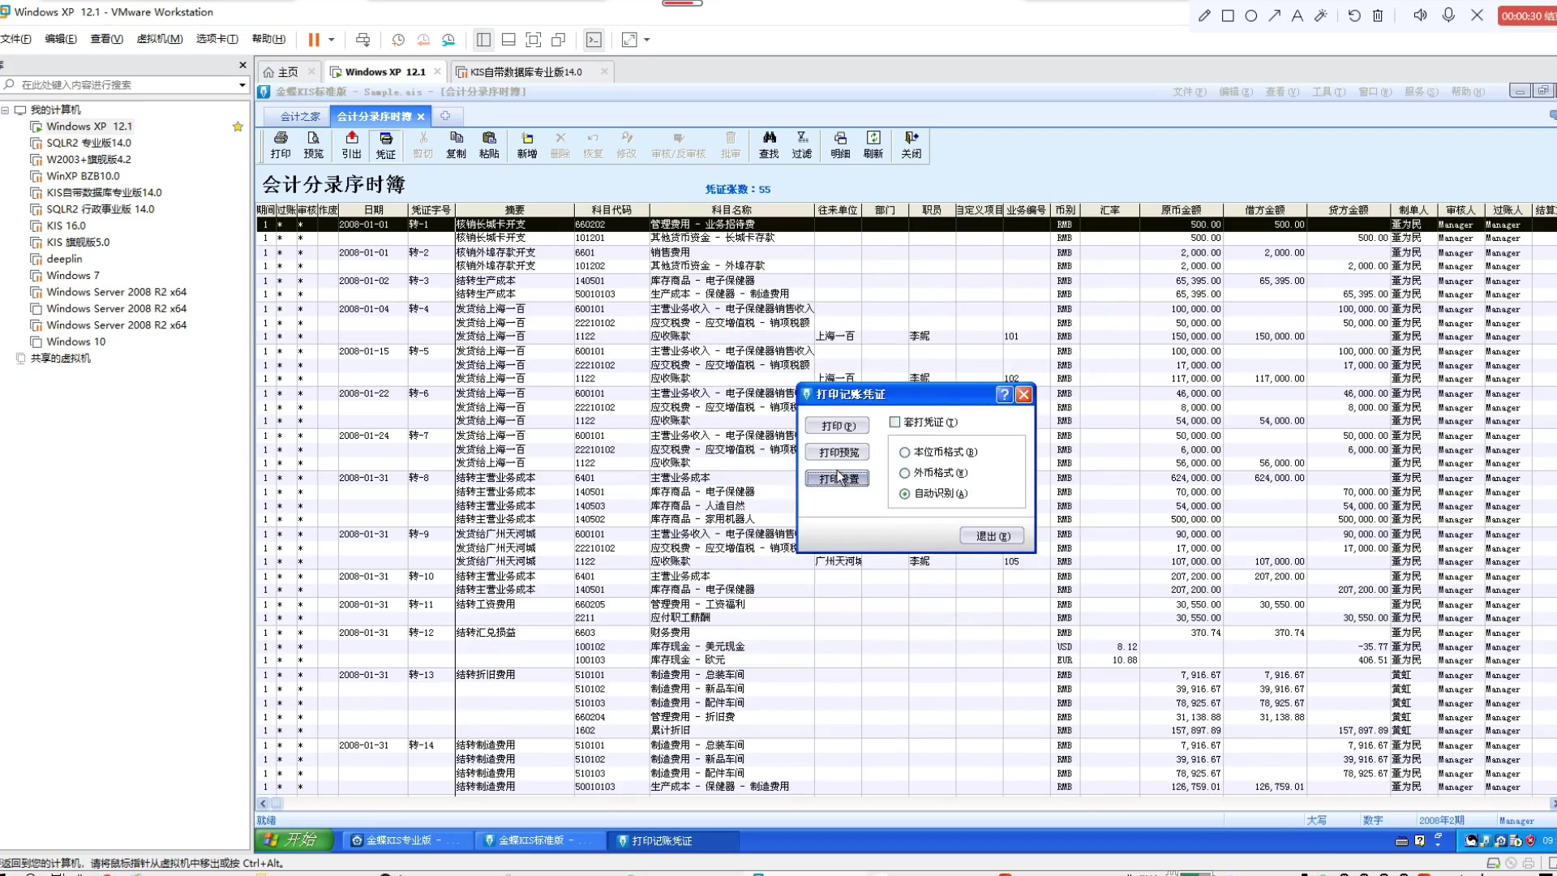Select 外币格式 radio option
1557x876 pixels.
[x=904, y=473]
